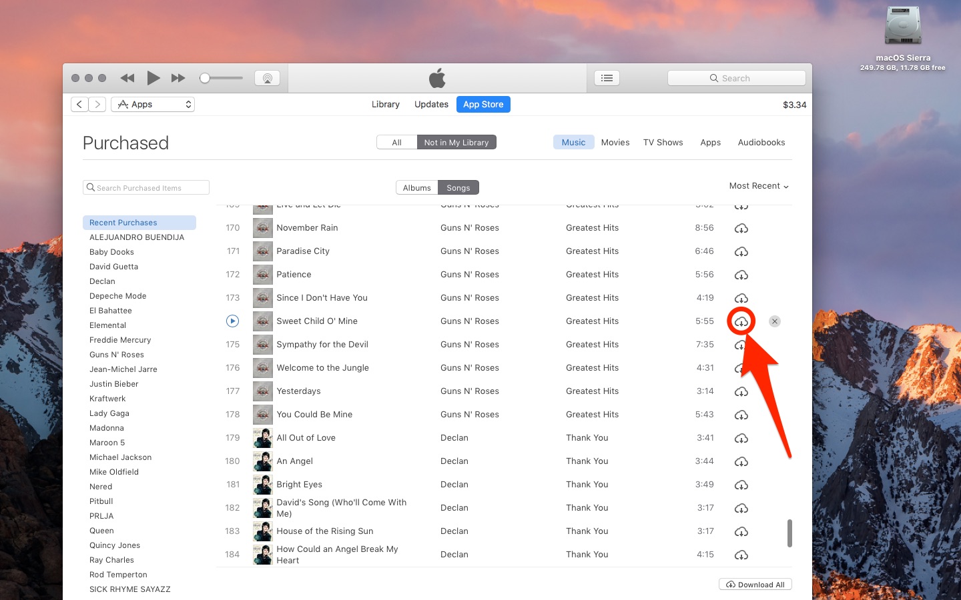The width and height of the screenshot is (961, 600).
Task: Open the up next list view icon
Action: click(x=607, y=78)
